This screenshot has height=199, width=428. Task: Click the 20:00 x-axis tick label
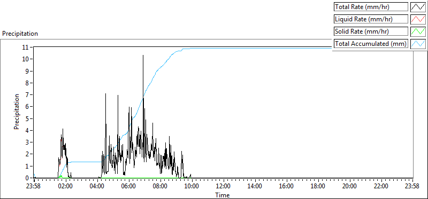tap(350, 187)
